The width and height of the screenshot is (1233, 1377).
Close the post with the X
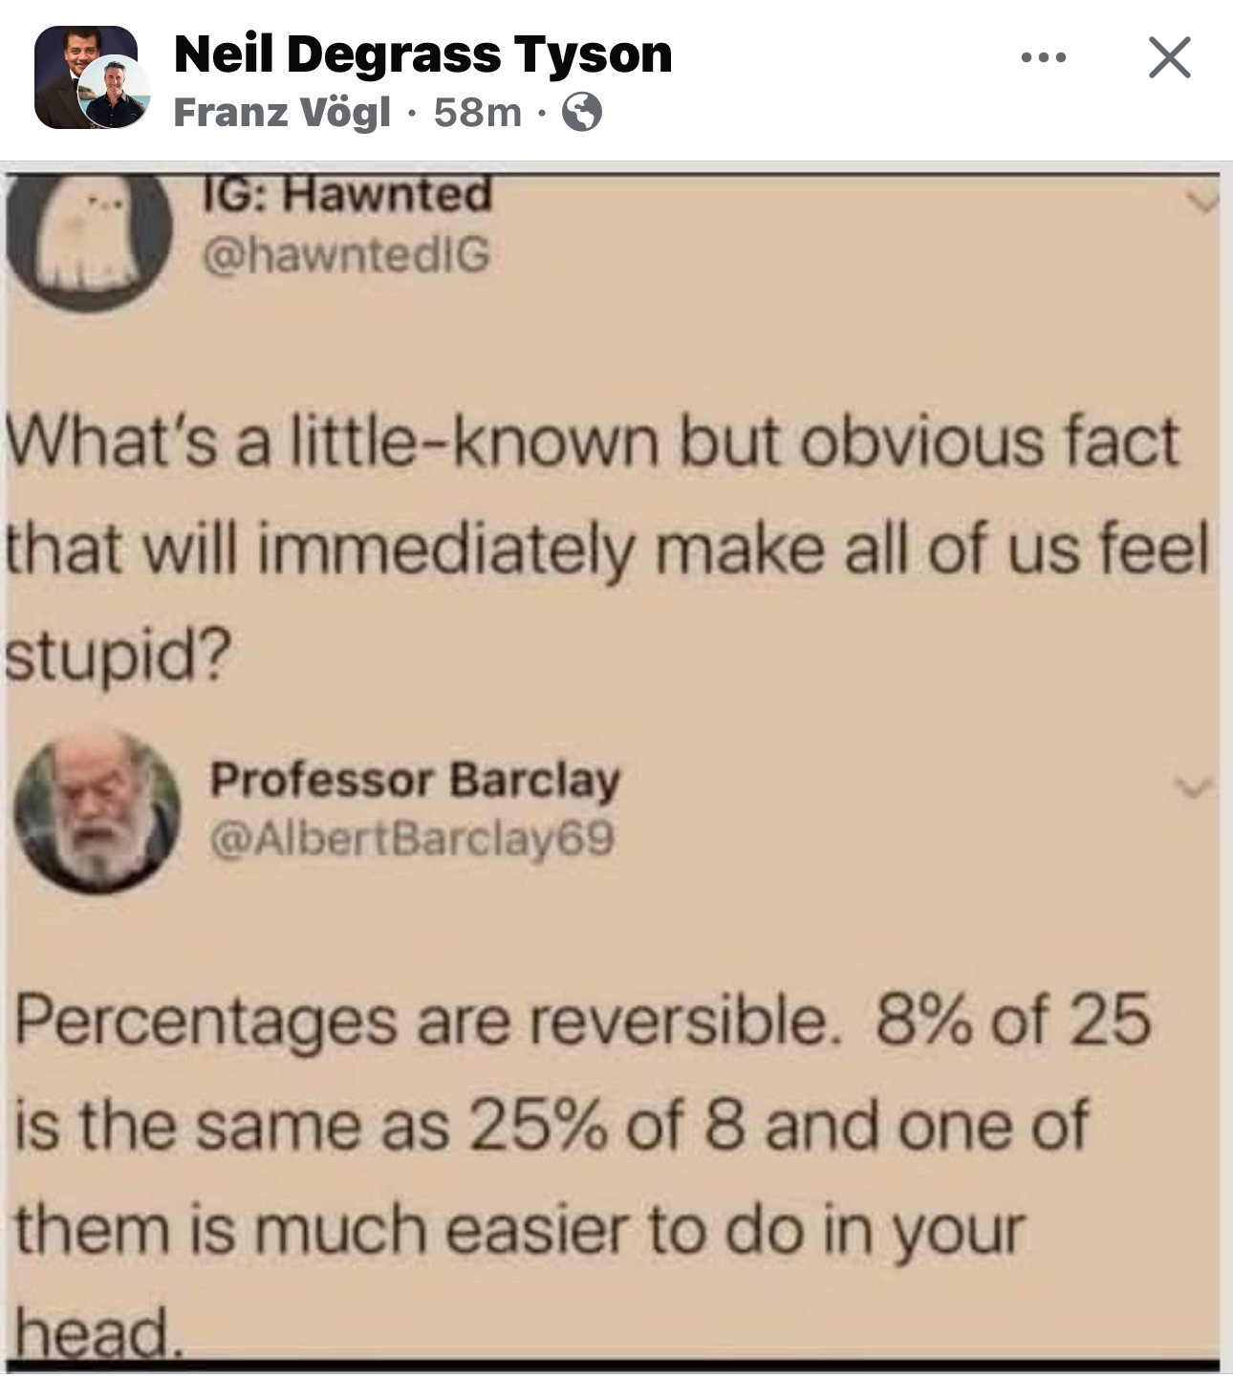[1169, 57]
